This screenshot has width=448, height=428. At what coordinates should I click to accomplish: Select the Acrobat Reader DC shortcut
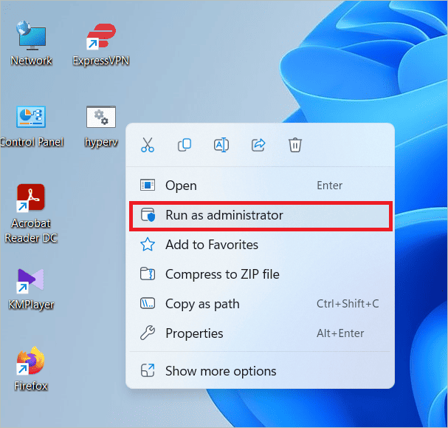31,214
